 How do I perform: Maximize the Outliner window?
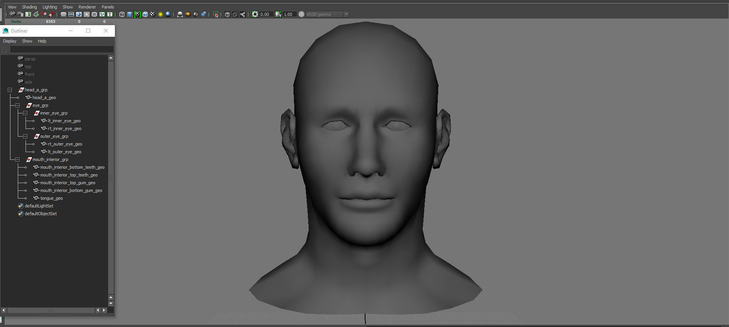[88, 31]
